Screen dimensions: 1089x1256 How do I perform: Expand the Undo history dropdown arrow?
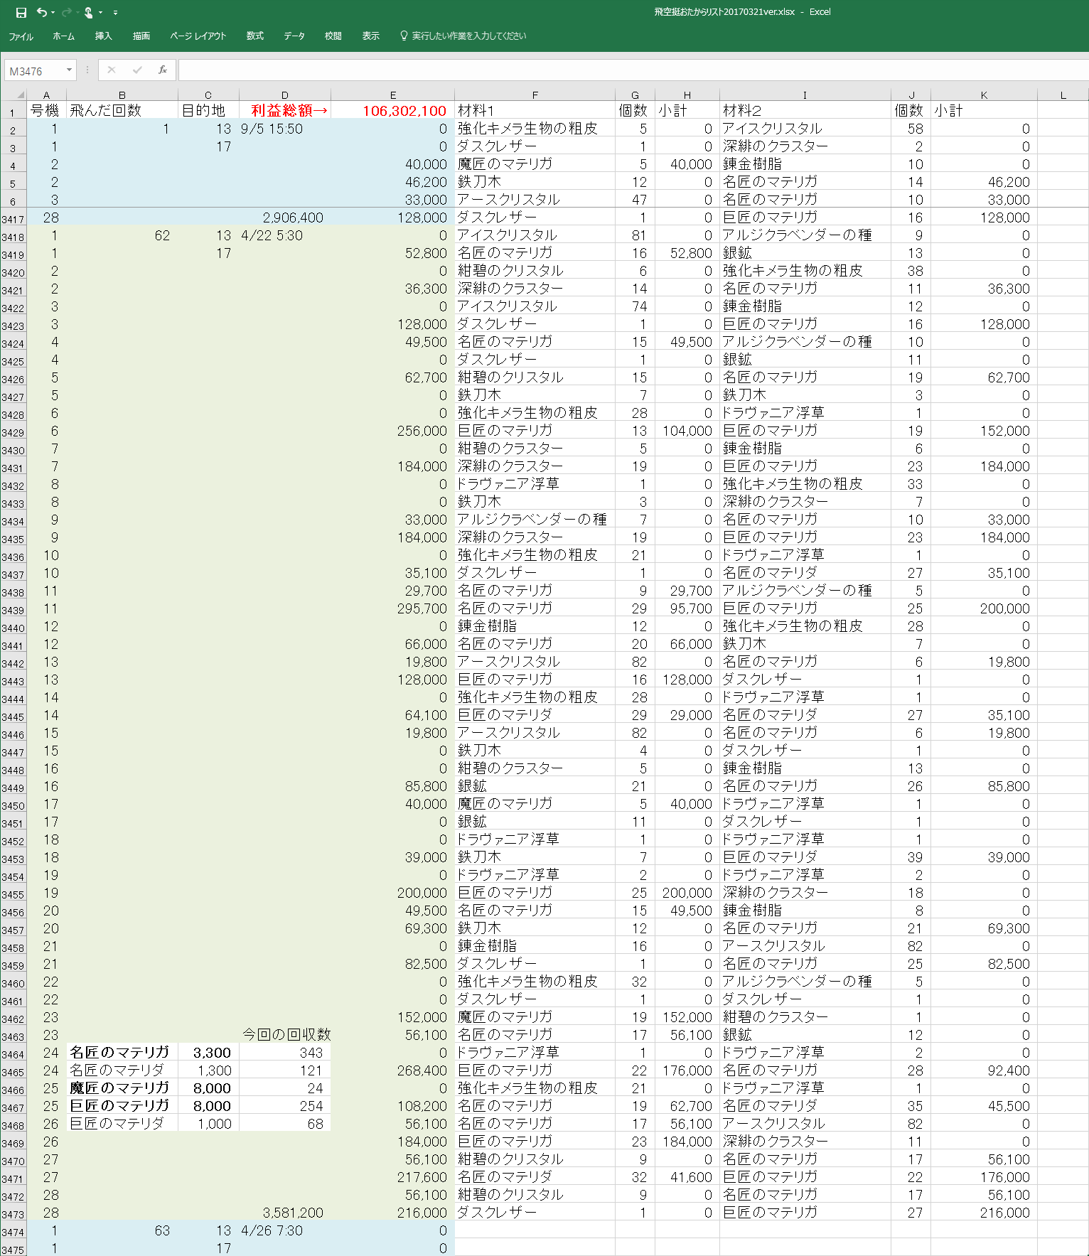53,13
